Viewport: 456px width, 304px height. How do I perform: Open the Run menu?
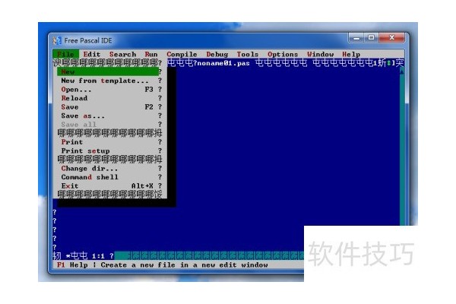pyautogui.click(x=151, y=54)
